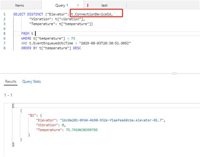This screenshot has height=157, width=200.
Task: Click line number 8 in the gutter
Action: (4, 48)
